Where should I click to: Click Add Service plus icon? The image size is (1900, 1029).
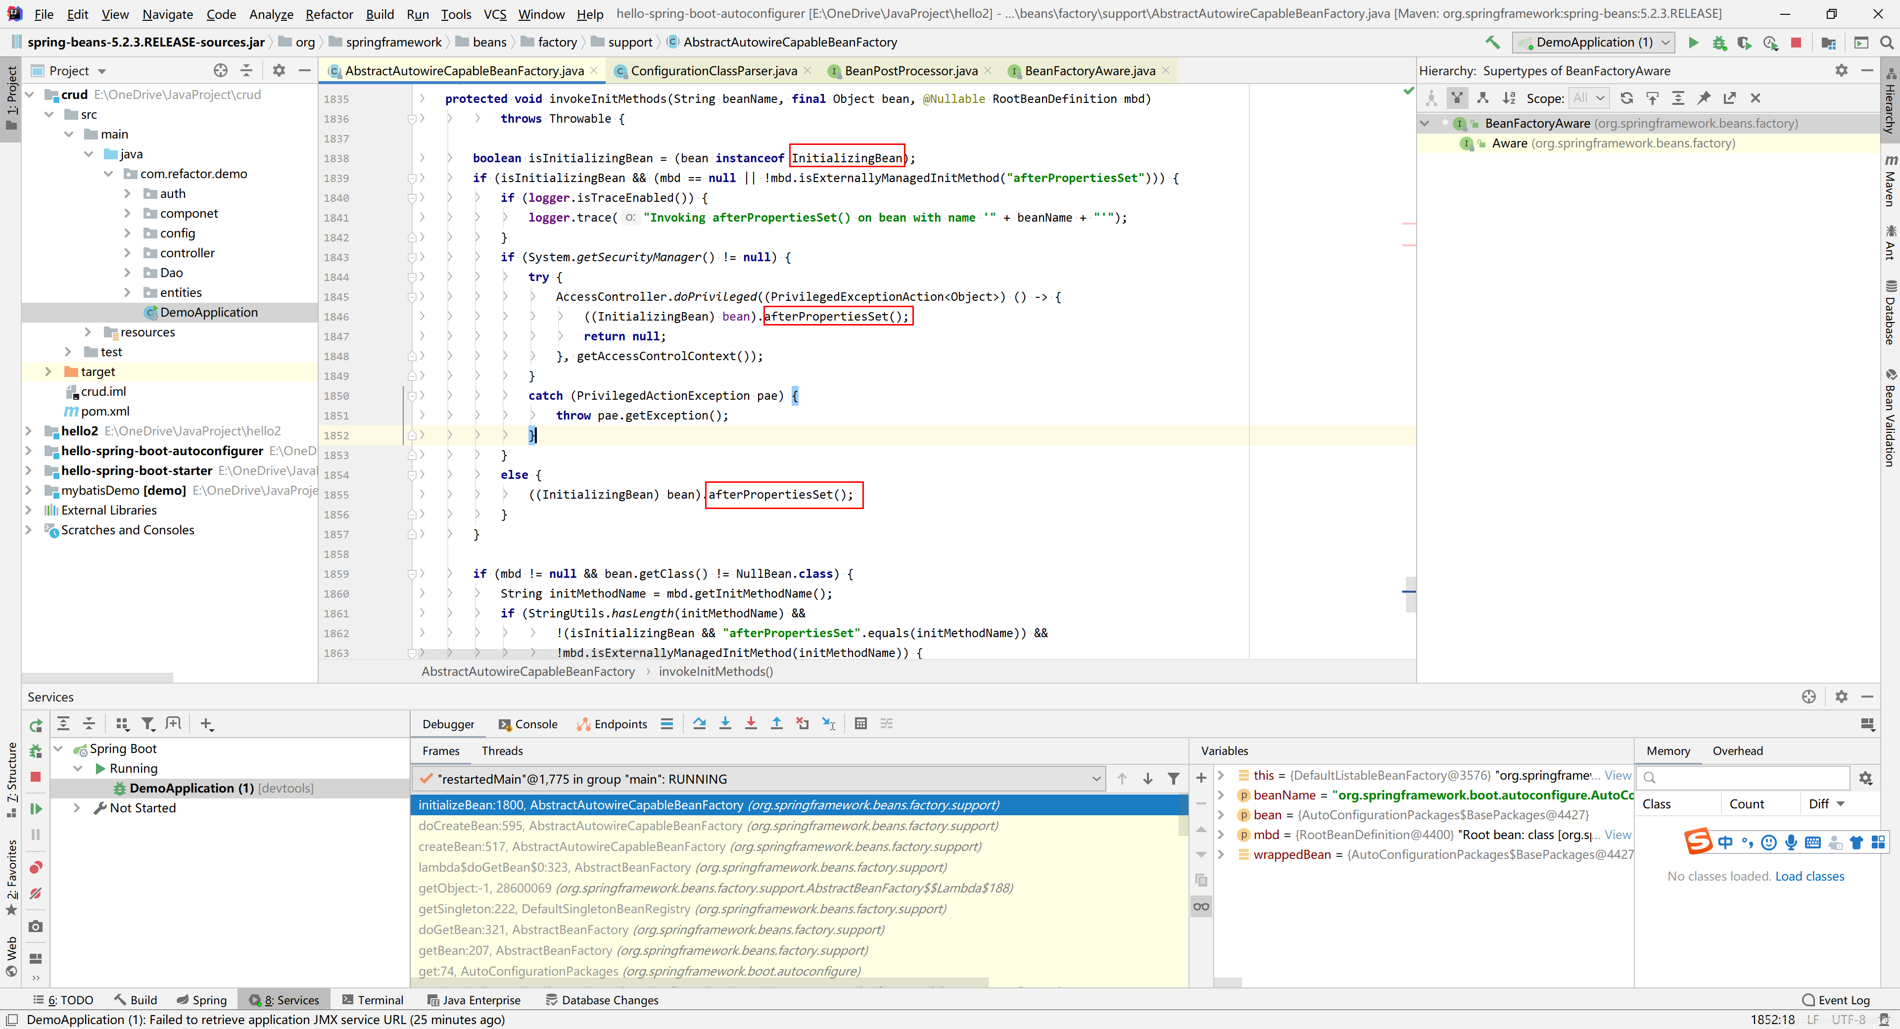click(207, 724)
